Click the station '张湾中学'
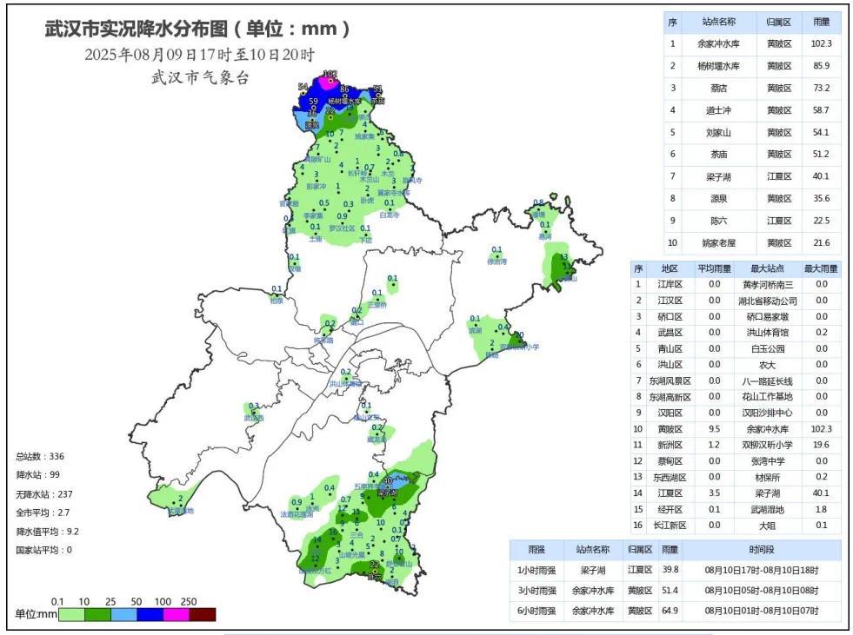Viewport: 853px width, 635px height. (x=767, y=461)
